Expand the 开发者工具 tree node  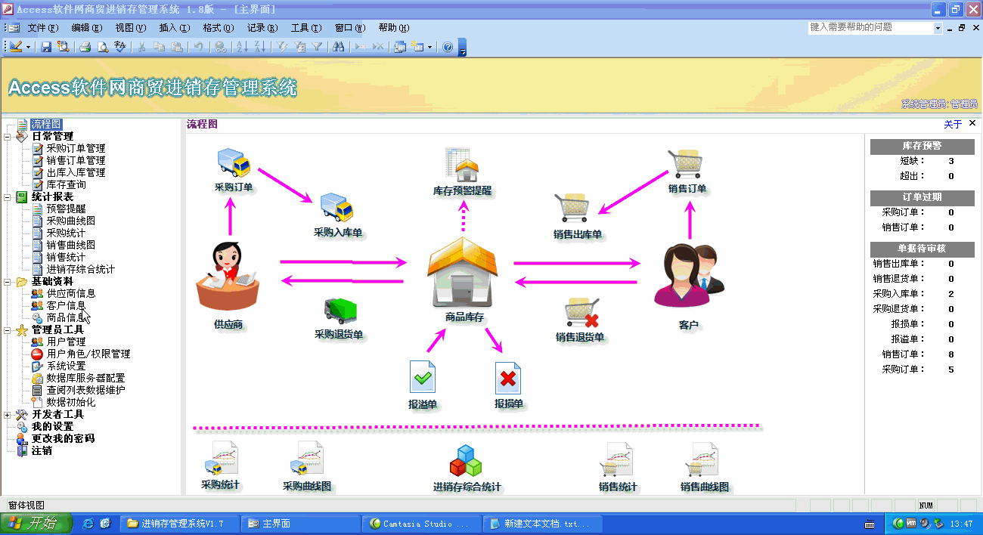pos(8,415)
